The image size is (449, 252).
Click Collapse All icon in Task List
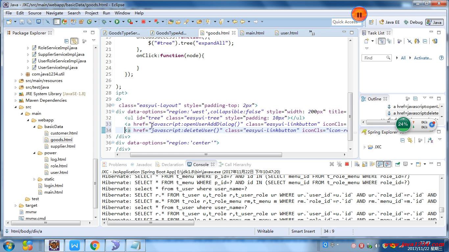[x=425, y=41]
